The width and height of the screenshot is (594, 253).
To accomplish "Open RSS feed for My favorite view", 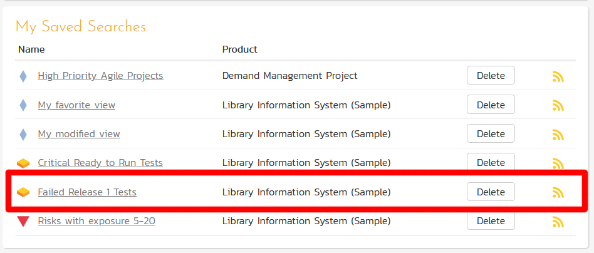I will (558, 105).
